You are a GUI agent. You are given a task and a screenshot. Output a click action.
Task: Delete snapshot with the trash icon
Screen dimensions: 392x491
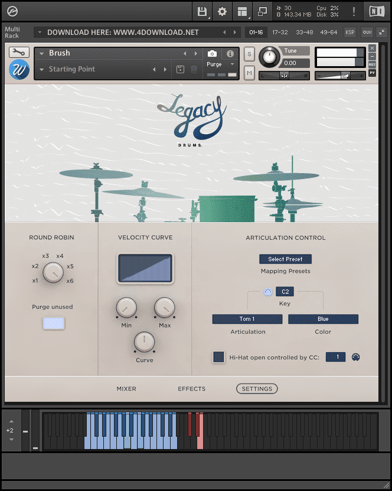194,69
